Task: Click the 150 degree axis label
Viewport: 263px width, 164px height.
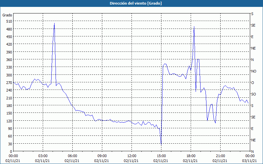Action: (9, 113)
